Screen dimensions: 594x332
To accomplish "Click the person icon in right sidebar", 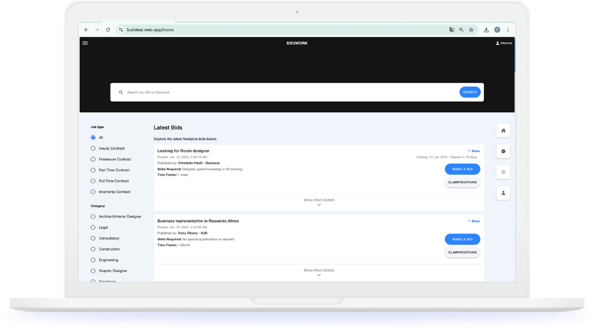I will 503,193.
